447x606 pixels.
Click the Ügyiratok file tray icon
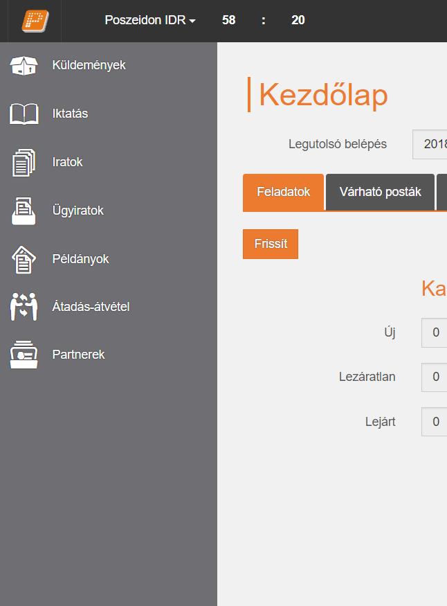point(24,211)
